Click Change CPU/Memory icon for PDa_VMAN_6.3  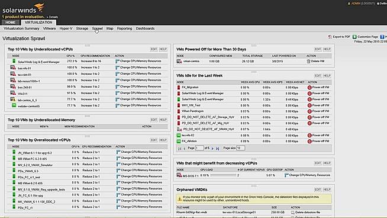coord(118,170)
